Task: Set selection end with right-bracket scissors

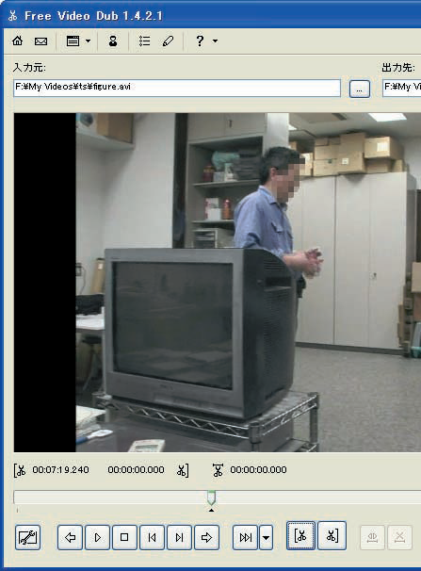Action: coord(332,536)
